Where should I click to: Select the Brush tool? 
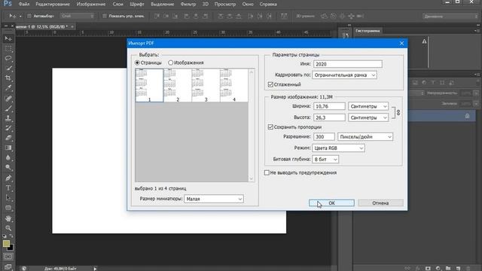pyautogui.click(x=8, y=108)
